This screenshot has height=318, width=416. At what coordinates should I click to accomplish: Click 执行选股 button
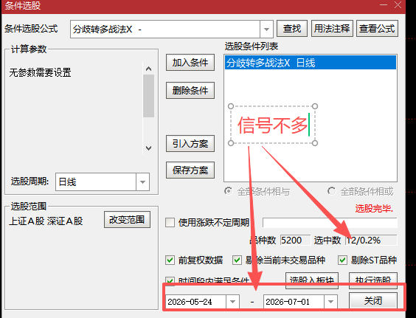[x=373, y=280]
